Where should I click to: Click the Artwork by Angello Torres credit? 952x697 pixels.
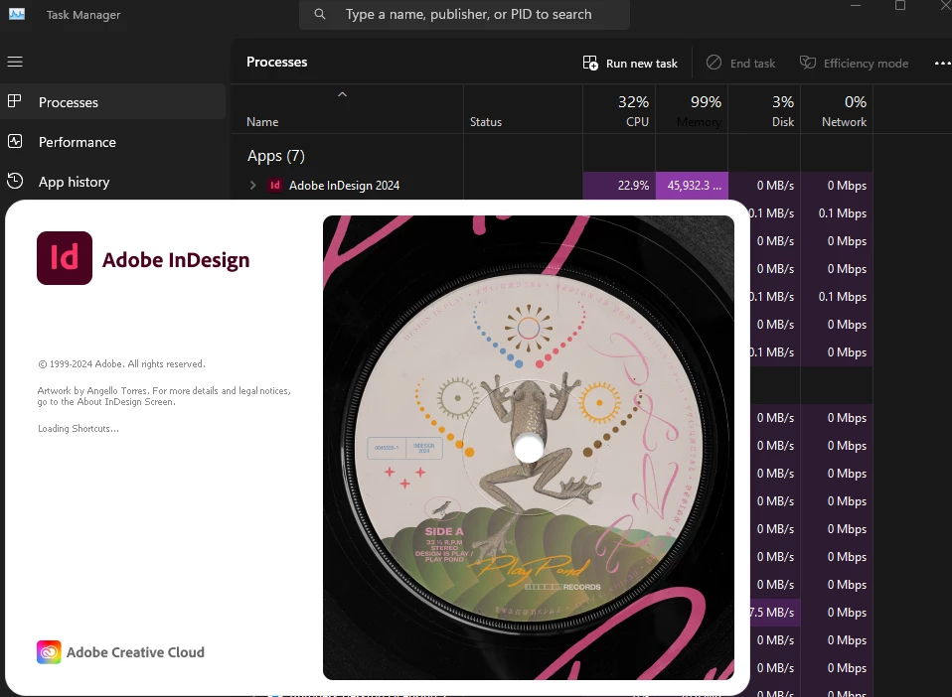coord(164,396)
